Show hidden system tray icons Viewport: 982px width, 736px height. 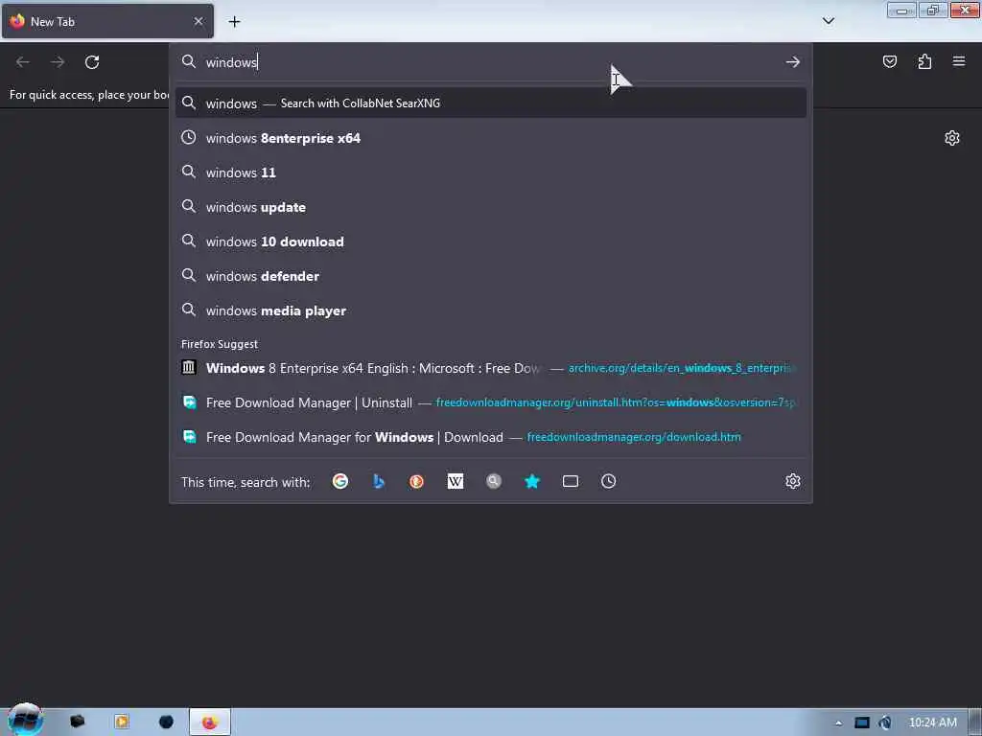click(838, 723)
